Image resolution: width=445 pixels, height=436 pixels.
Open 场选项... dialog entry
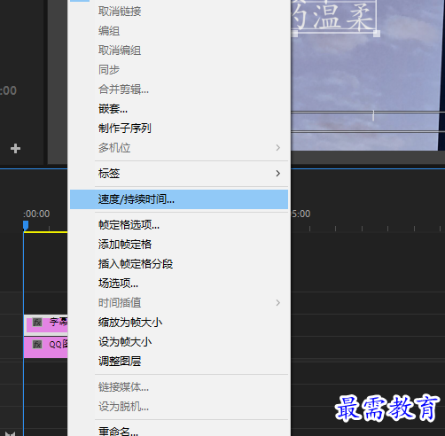coord(179,284)
